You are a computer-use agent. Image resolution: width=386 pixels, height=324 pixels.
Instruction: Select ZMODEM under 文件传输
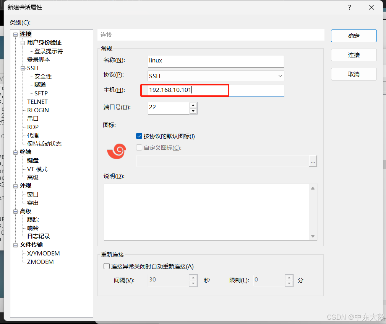tap(41, 262)
